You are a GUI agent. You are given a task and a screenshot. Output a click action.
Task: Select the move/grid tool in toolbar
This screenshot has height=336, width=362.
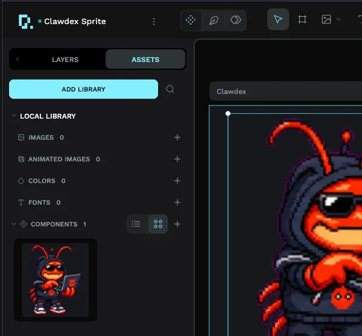coord(191,20)
